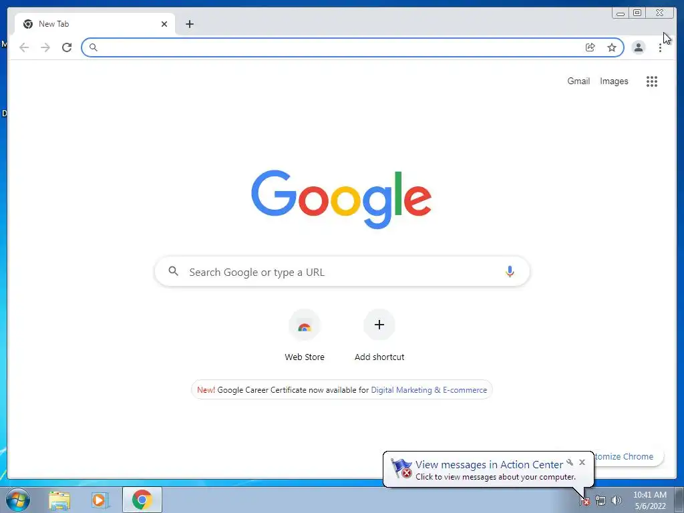Open Chrome's three-dot menu
The width and height of the screenshot is (684, 513).
660,47
